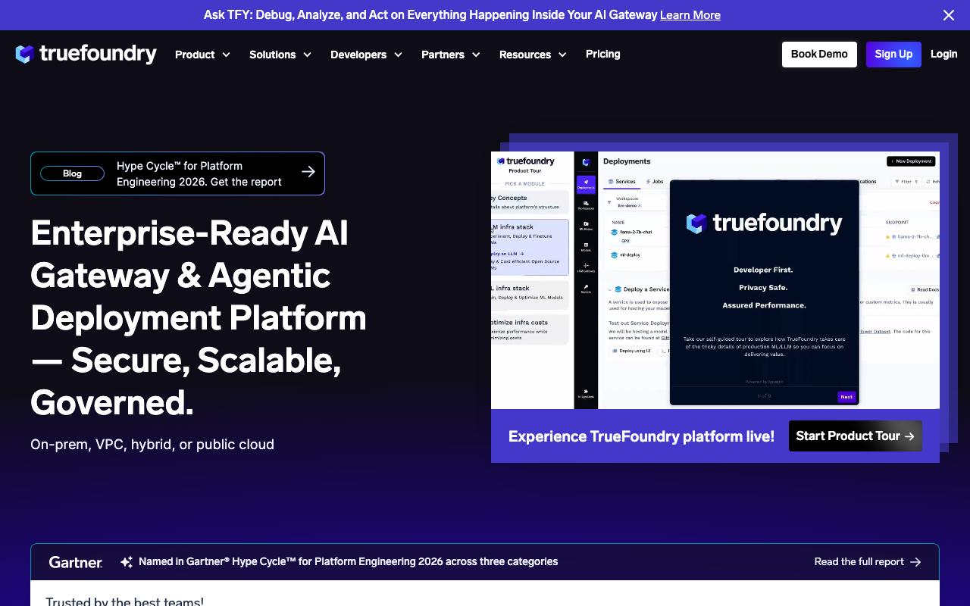Click the Sign Up button
Viewport: 970px width, 606px height.
893,55
